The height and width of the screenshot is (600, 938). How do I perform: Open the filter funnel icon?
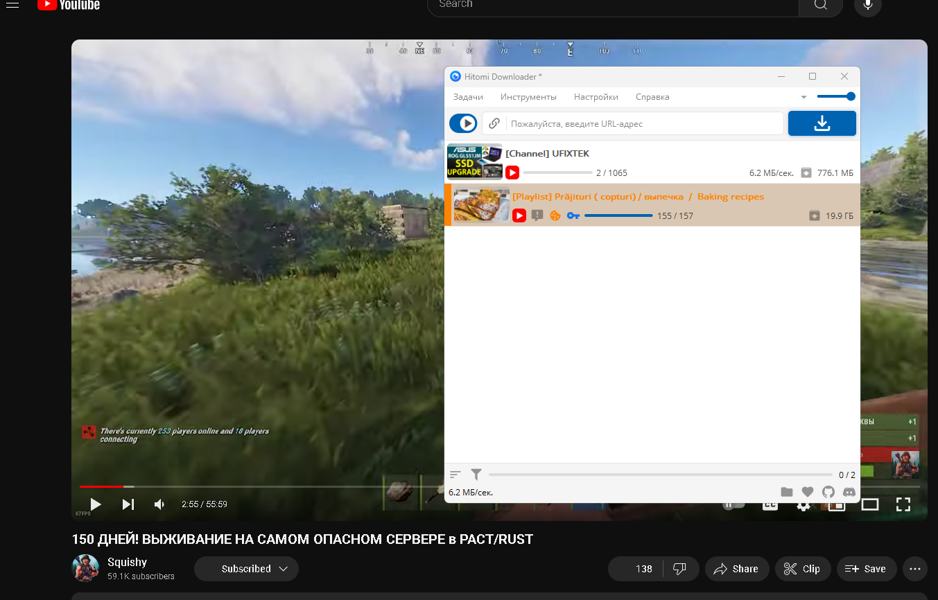[x=476, y=475]
